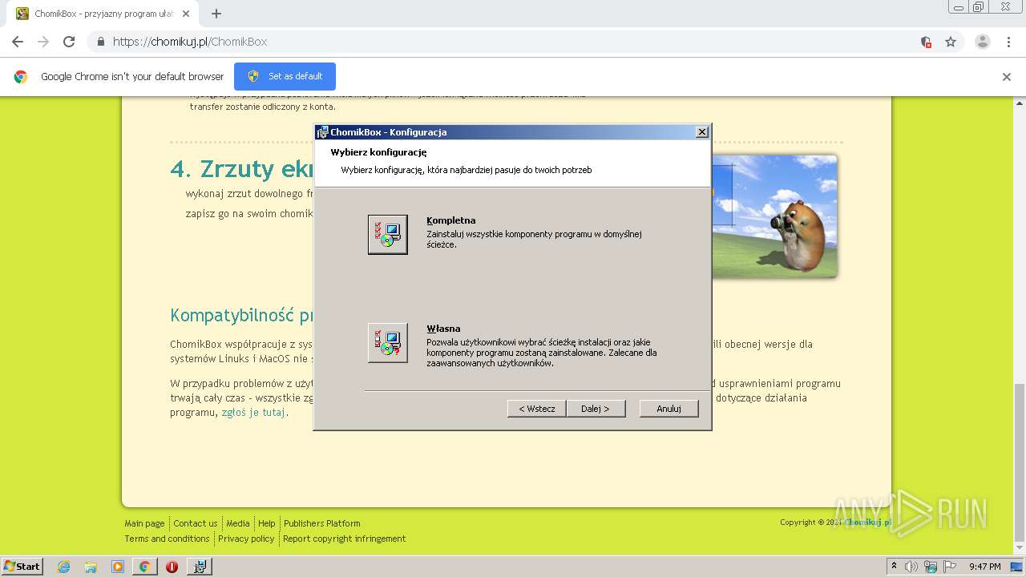Click the '4. Zrzuty' section heading
The width and height of the screenshot is (1026, 577).
pyautogui.click(x=241, y=169)
